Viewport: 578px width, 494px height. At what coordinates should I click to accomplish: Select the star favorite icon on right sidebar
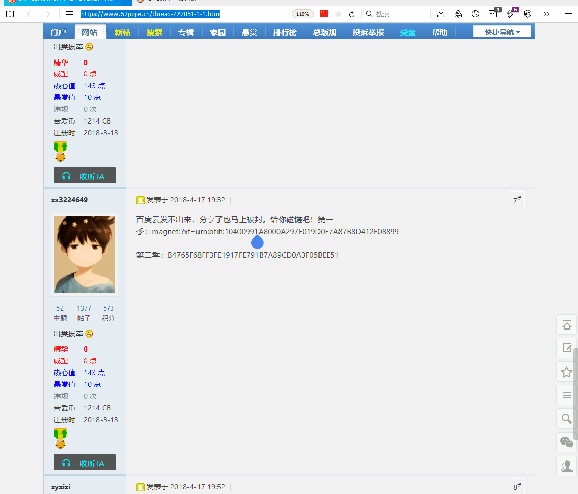coord(566,372)
